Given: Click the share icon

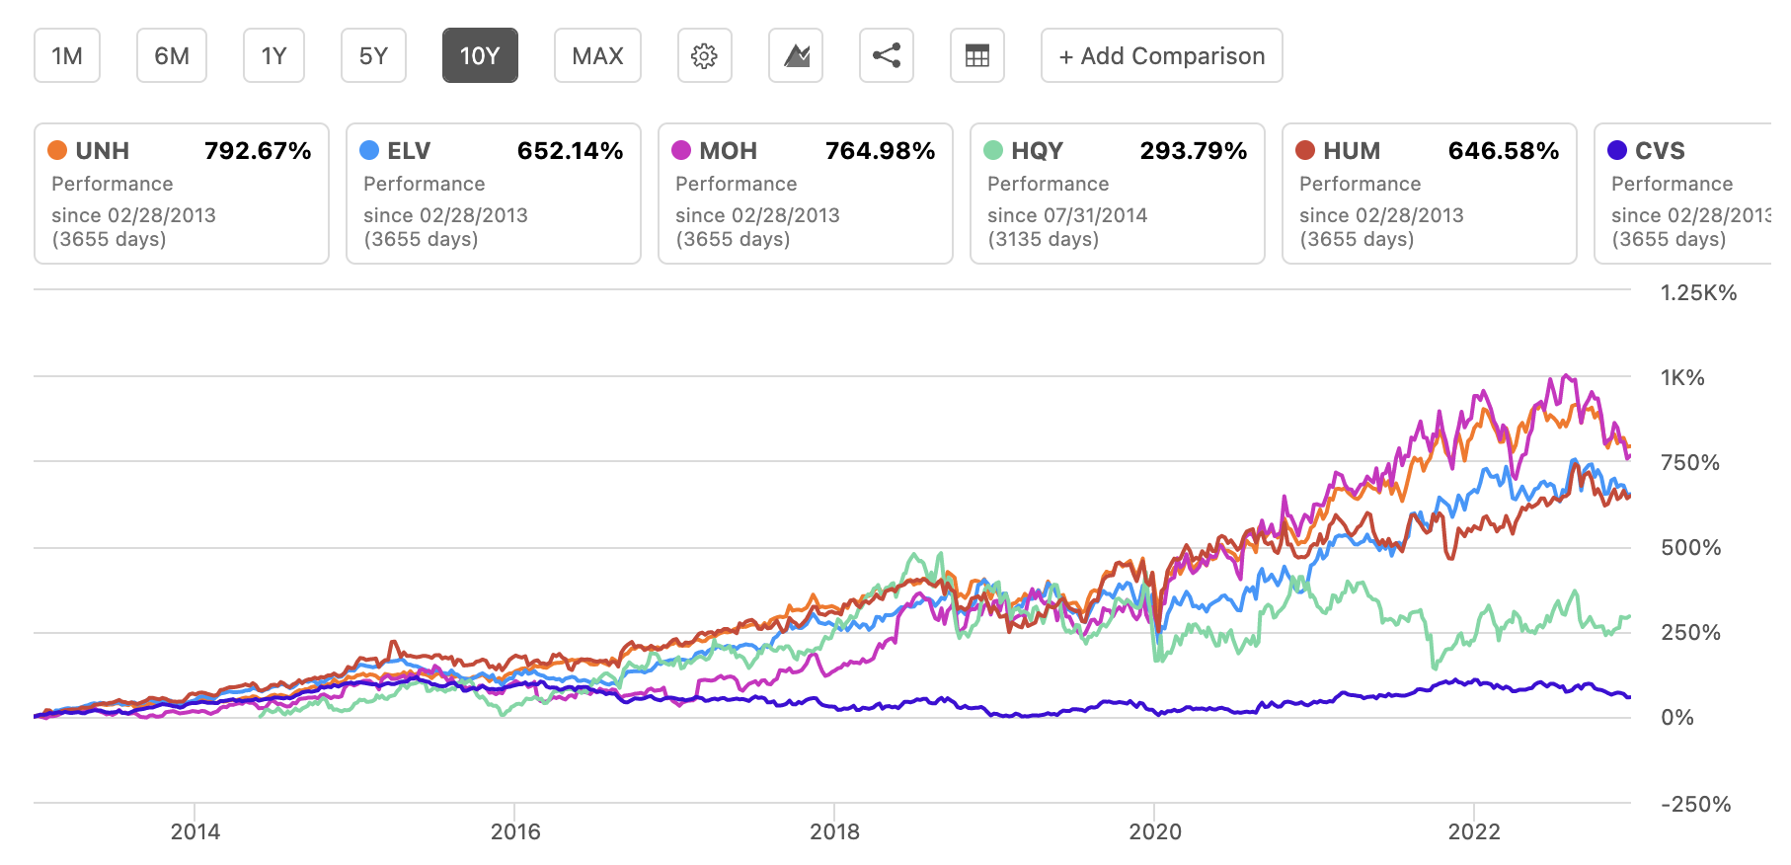Looking at the screenshot, I should pos(887,55).
